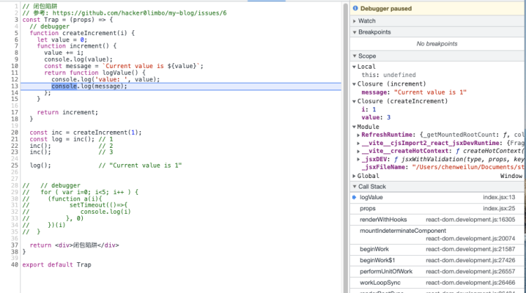Open react-dom.development.js:21587 location
The image size is (526, 293).
click(x=471, y=250)
